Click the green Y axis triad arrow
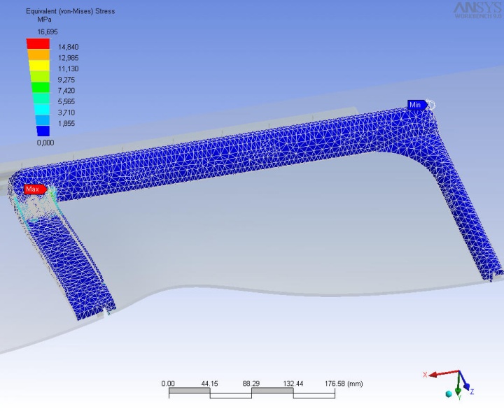This screenshot has width=504, height=411. click(458, 389)
